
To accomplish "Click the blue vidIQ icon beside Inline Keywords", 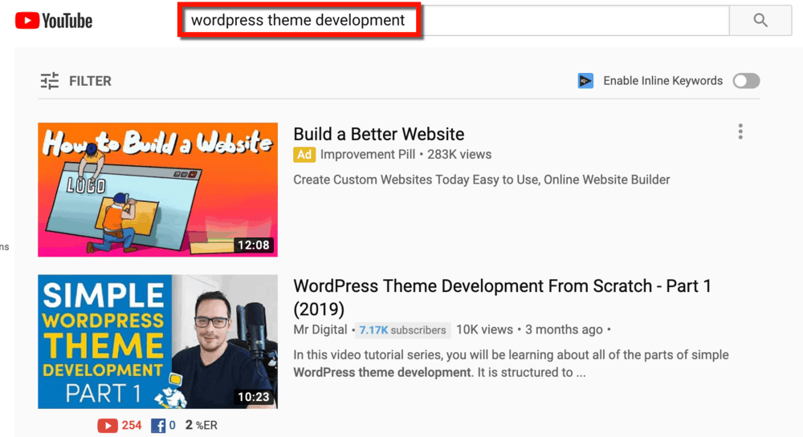I will [x=585, y=81].
